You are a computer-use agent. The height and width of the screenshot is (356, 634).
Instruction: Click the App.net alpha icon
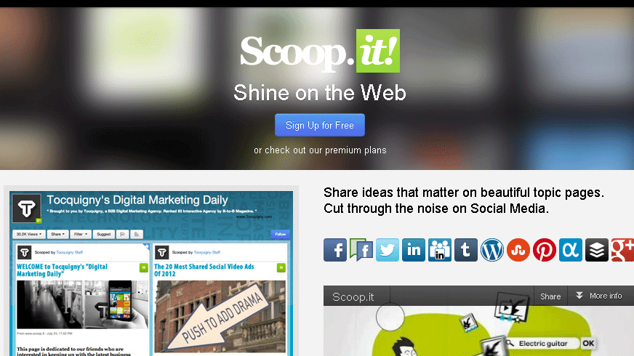click(571, 250)
